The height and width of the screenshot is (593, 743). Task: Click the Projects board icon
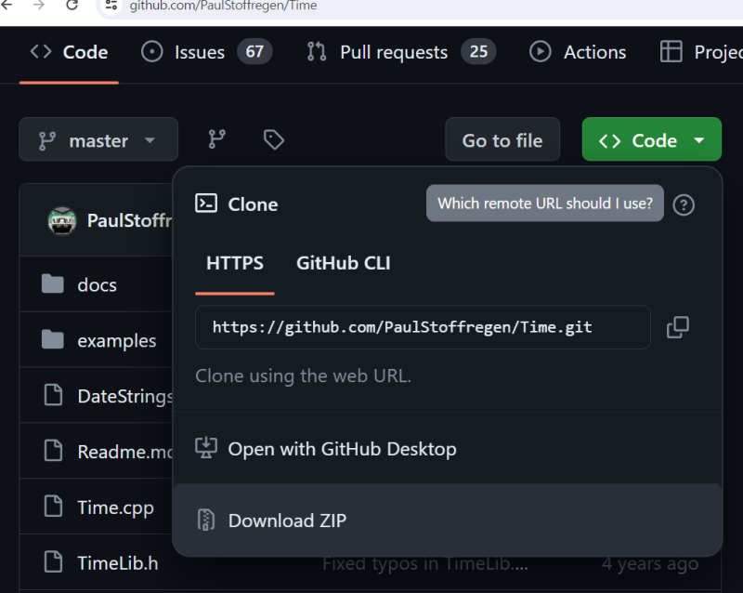671,52
